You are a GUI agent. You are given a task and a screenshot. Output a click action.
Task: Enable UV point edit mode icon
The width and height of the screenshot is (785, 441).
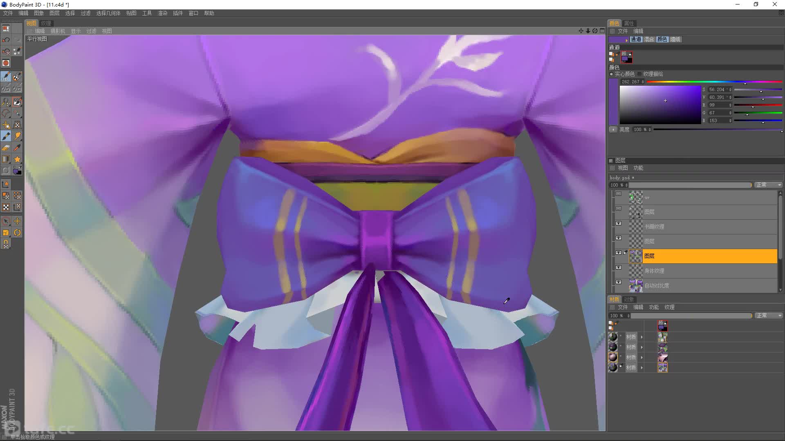17,196
